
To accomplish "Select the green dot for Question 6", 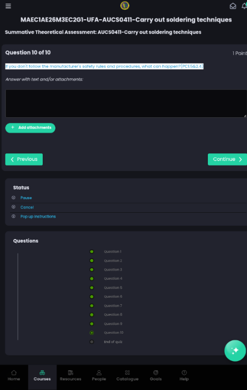I will tap(91, 297).
